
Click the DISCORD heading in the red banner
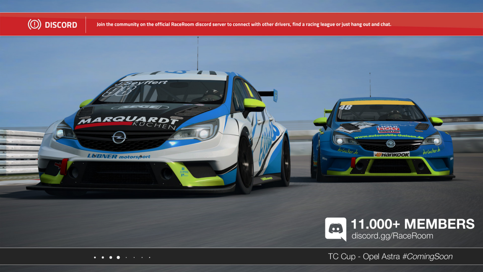click(61, 25)
